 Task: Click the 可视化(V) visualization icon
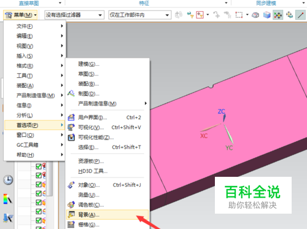(71, 127)
